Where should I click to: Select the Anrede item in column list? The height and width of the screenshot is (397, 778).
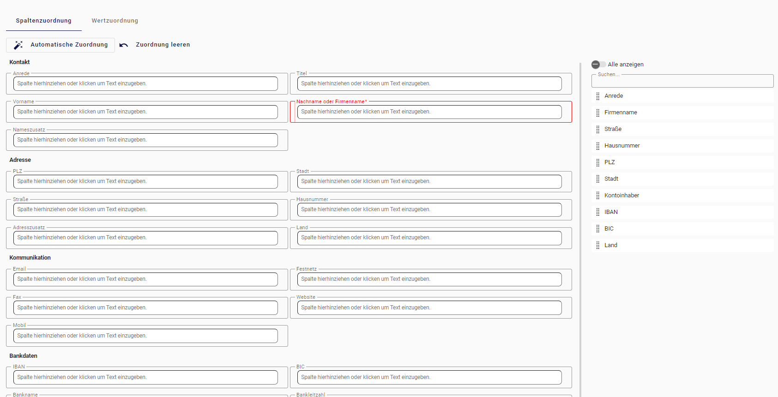click(x=682, y=96)
